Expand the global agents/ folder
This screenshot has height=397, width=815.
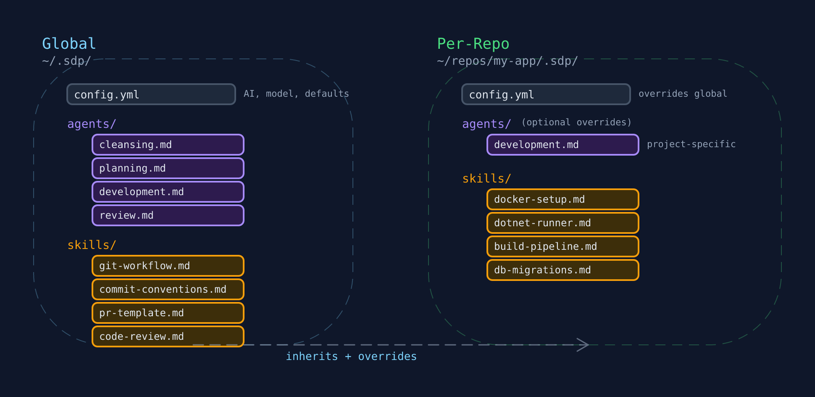click(x=90, y=124)
